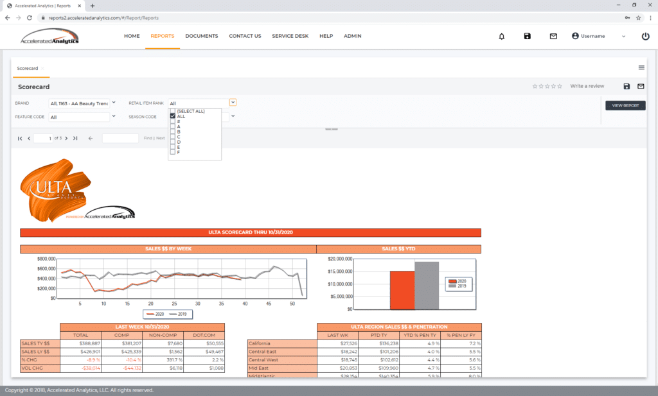The image size is (658, 396).
Task: Click the save icon in the top header
Action: pos(527,37)
